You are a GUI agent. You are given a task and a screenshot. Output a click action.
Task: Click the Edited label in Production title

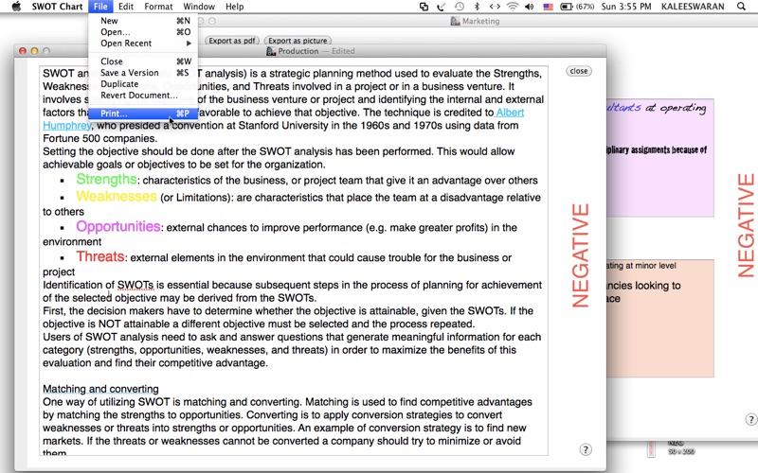pyautogui.click(x=343, y=51)
